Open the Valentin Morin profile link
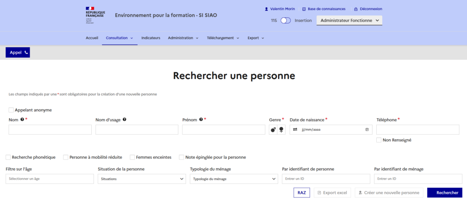The height and width of the screenshot is (201, 467). (x=280, y=9)
